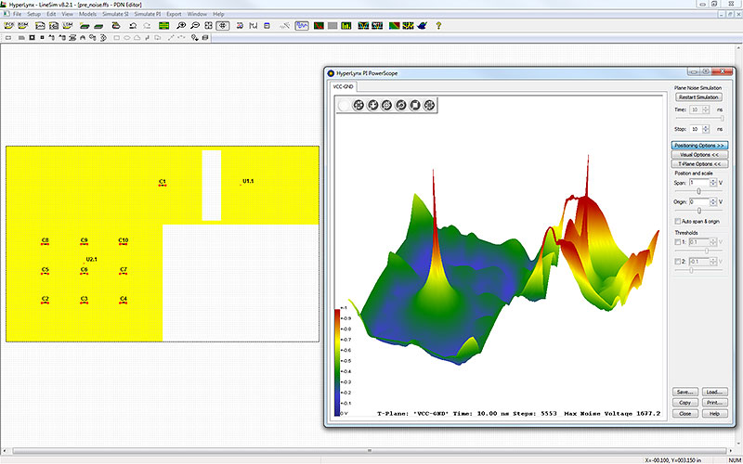Enable Threshold 2 checkbox
This screenshot has width=743, height=464.
click(x=677, y=262)
